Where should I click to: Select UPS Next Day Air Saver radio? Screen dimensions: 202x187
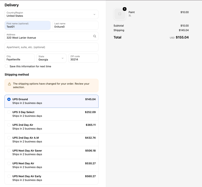click(9, 151)
